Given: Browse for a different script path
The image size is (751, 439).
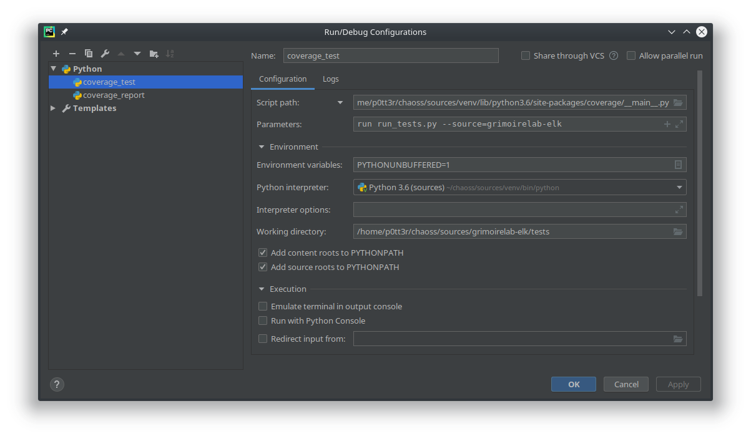Looking at the screenshot, I should 679,102.
